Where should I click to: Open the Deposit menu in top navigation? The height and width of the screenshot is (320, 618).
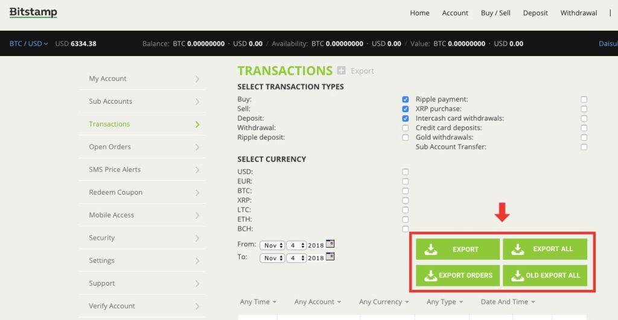coord(535,13)
